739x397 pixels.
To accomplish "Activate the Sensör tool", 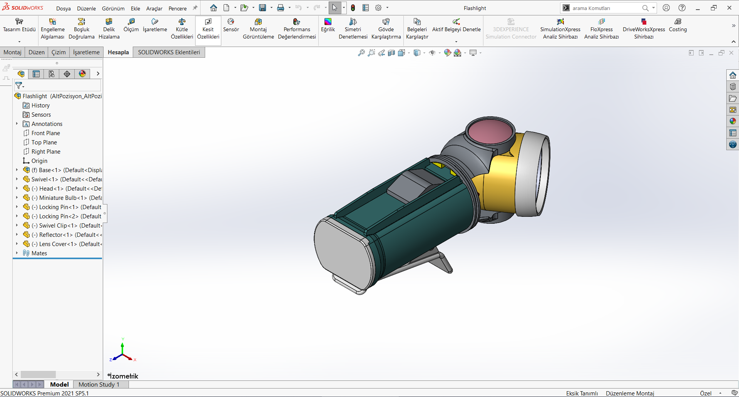I will [x=231, y=27].
